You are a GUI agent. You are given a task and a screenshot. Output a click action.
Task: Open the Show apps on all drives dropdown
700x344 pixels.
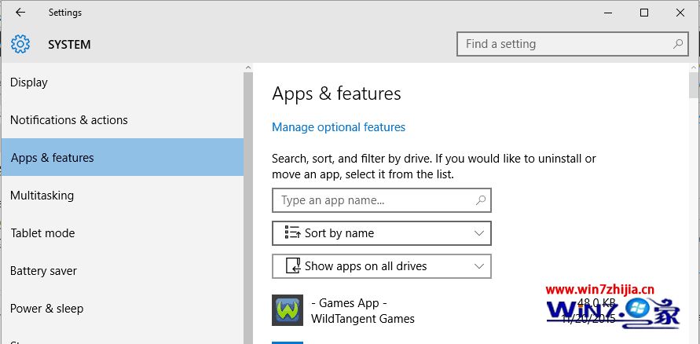pyautogui.click(x=382, y=266)
